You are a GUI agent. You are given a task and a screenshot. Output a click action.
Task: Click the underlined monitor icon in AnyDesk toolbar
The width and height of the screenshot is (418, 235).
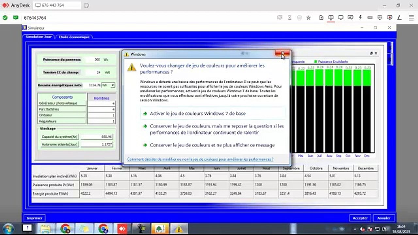(331, 18)
